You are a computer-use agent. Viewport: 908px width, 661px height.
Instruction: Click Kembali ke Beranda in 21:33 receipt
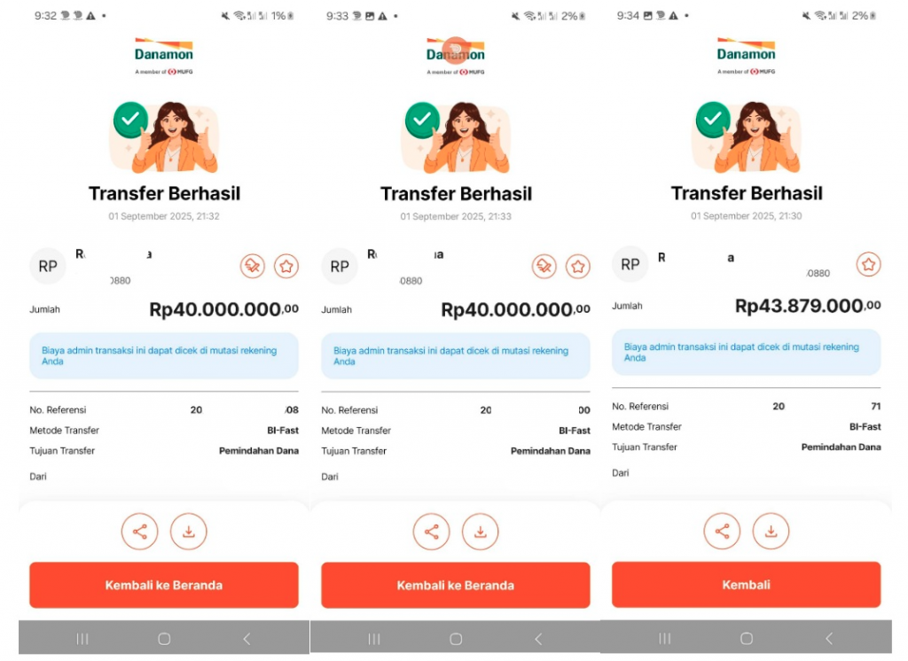point(456,585)
